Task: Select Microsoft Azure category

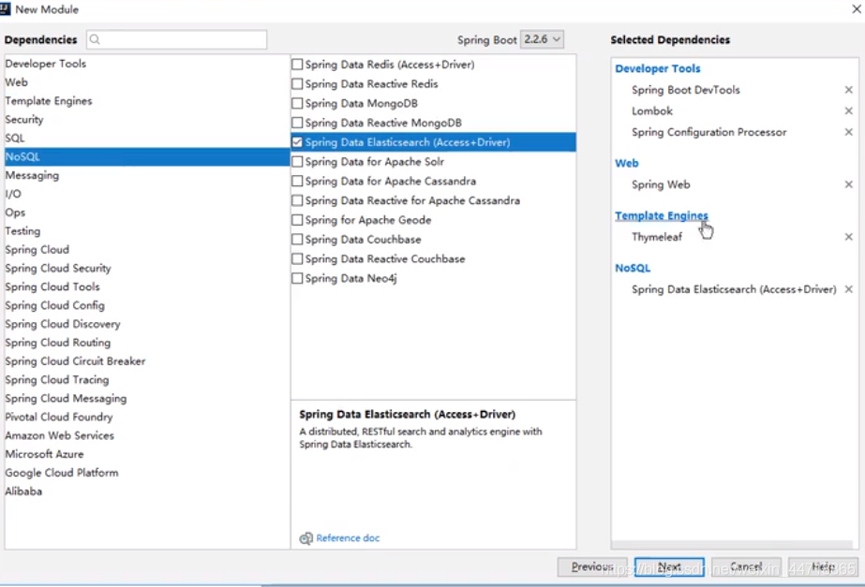Action: click(147, 454)
